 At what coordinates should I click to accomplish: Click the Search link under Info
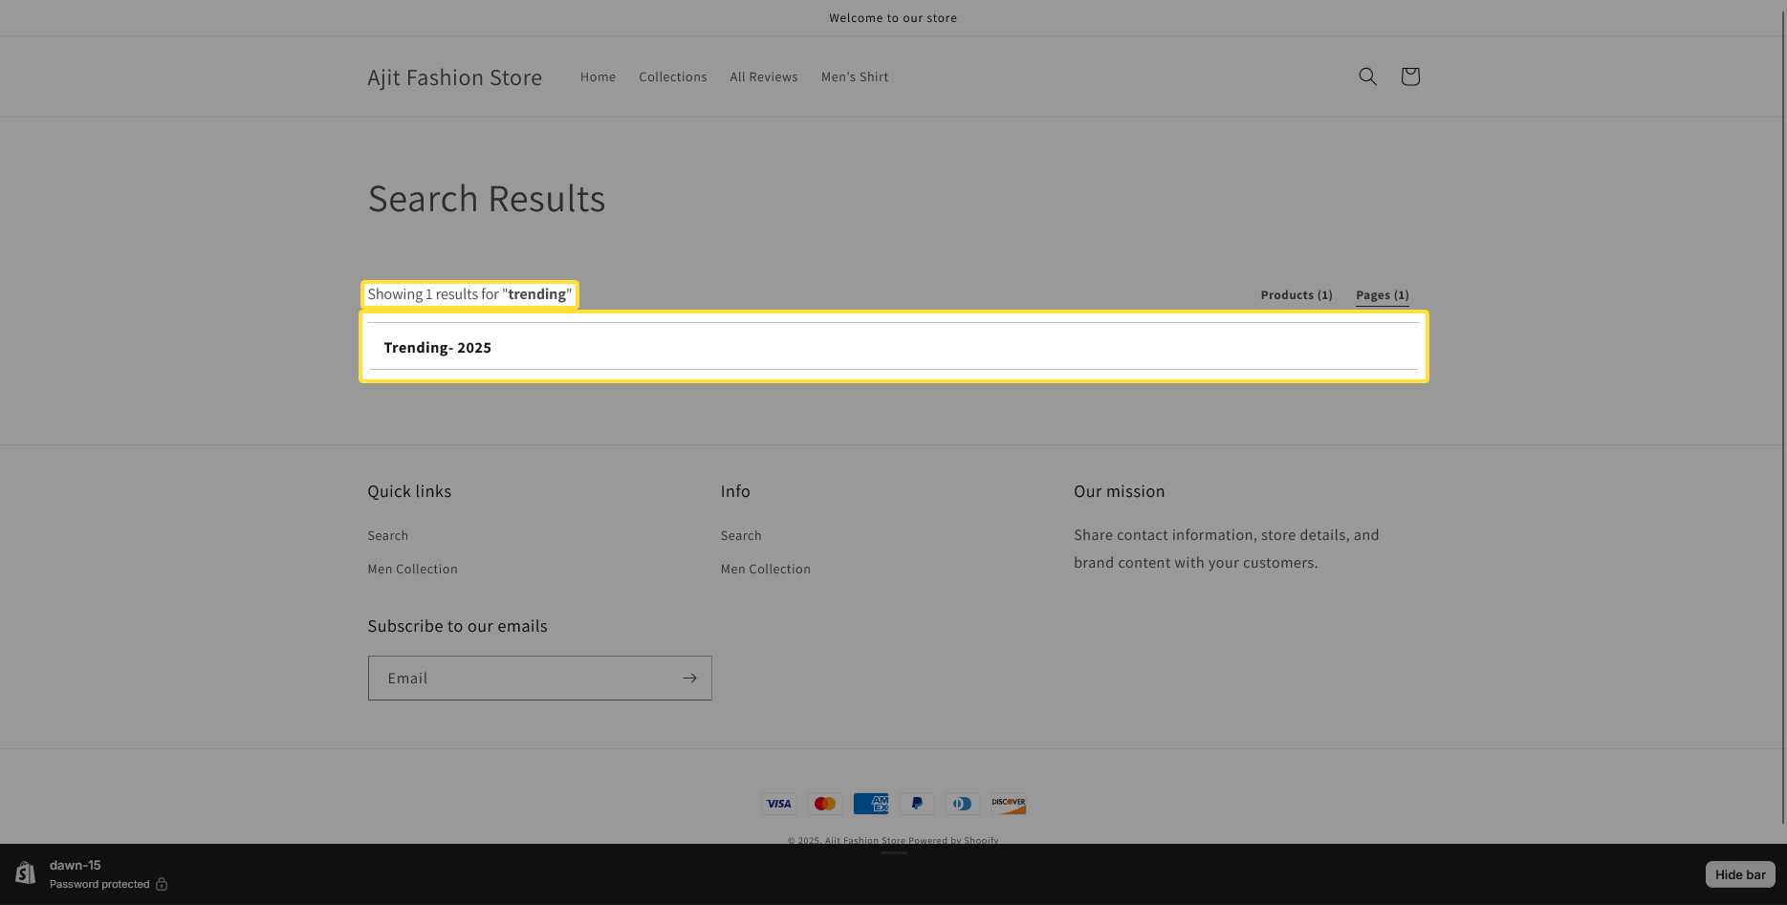click(740, 536)
